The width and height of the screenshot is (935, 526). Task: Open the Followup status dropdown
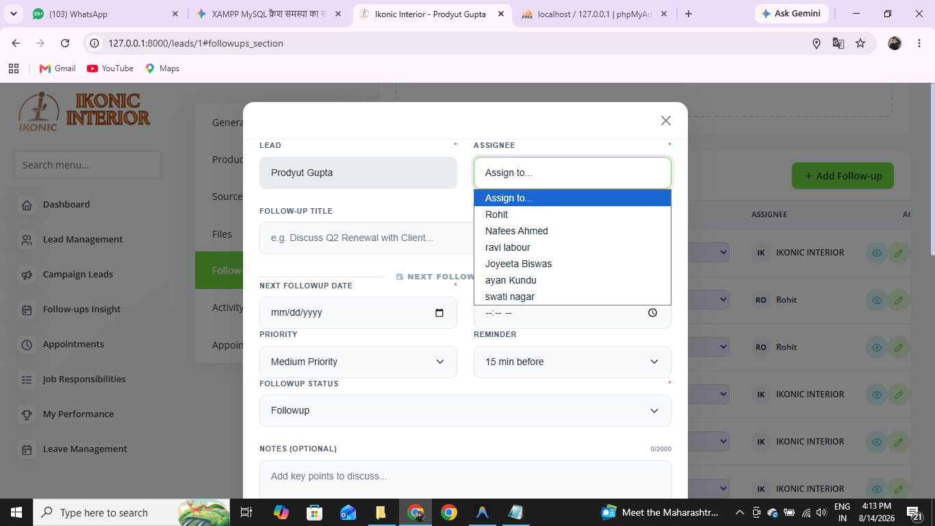click(x=465, y=410)
